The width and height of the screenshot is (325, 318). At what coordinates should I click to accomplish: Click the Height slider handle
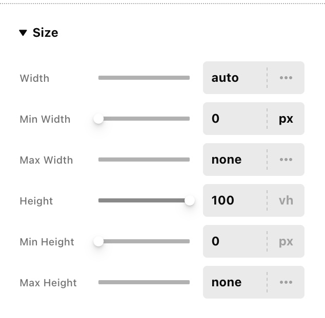point(190,200)
